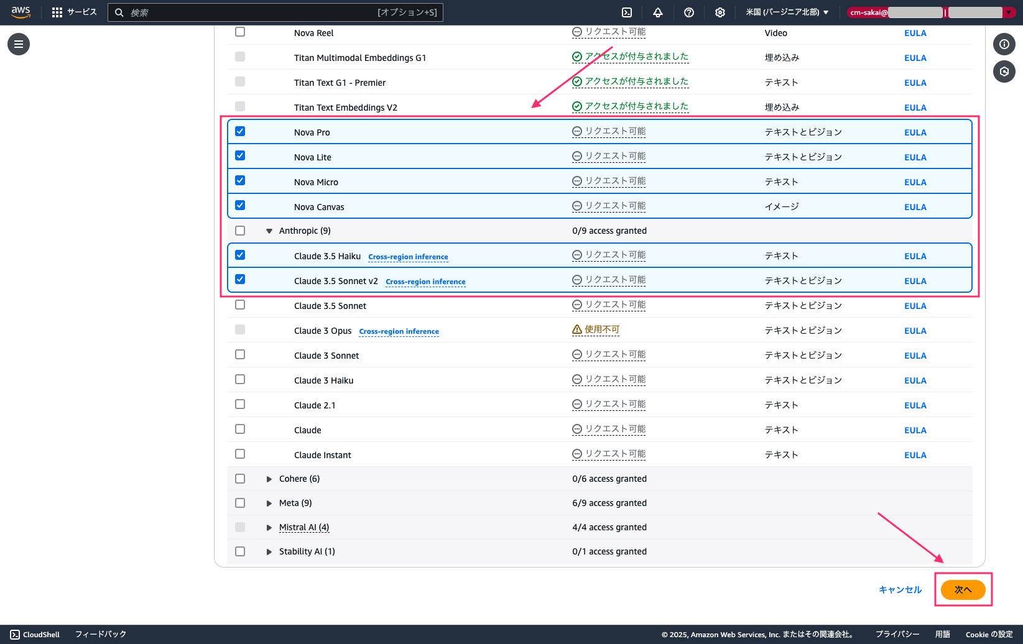Open プライバシー in the footer
Screen dimensions: 1023x644
(897, 635)
